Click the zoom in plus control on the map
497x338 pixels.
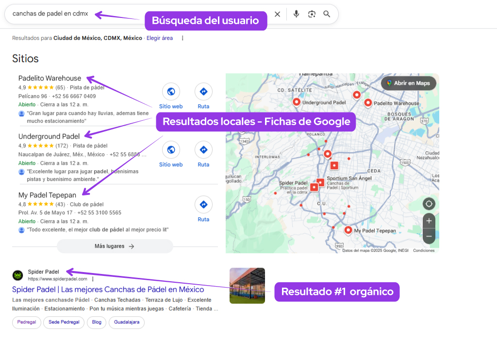[x=429, y=221]
